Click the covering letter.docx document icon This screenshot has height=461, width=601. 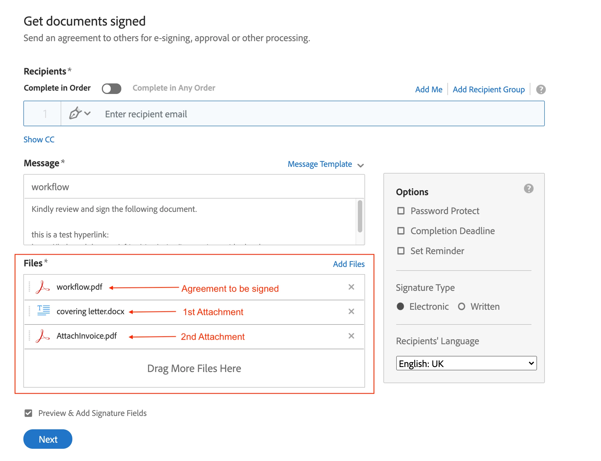[43, 311]
